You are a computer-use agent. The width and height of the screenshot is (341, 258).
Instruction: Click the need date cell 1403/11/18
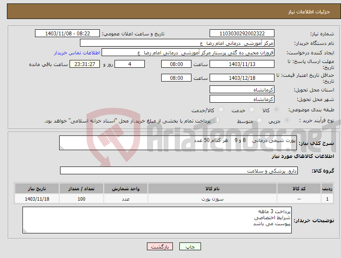(x=37, y=199)
